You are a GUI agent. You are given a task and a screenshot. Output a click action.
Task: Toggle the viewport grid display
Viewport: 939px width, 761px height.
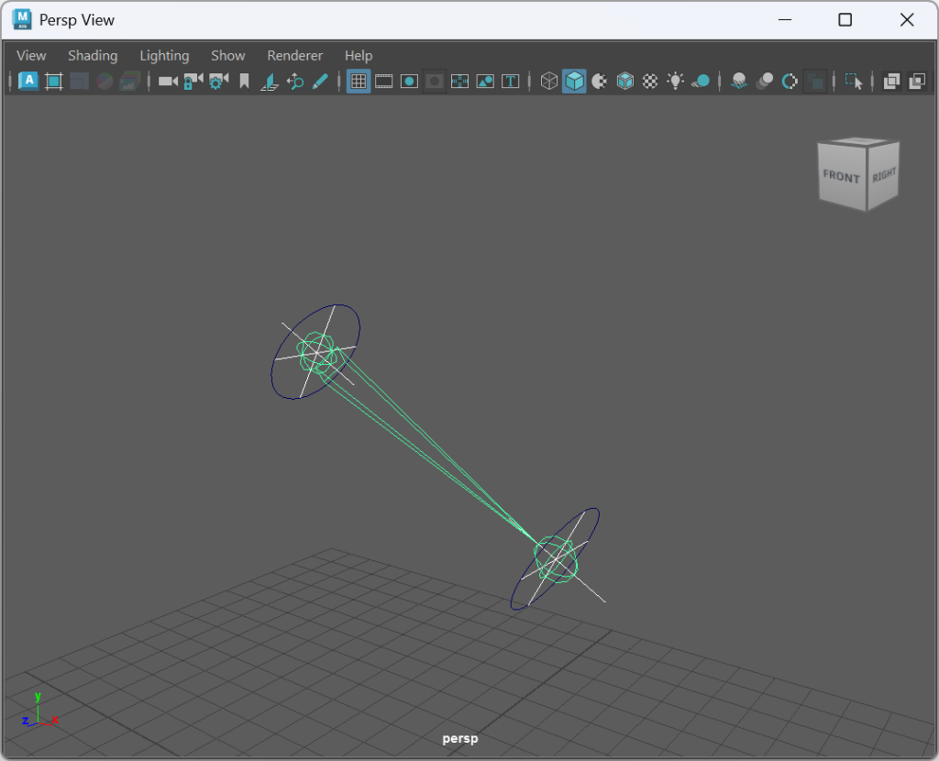point(359,82)
